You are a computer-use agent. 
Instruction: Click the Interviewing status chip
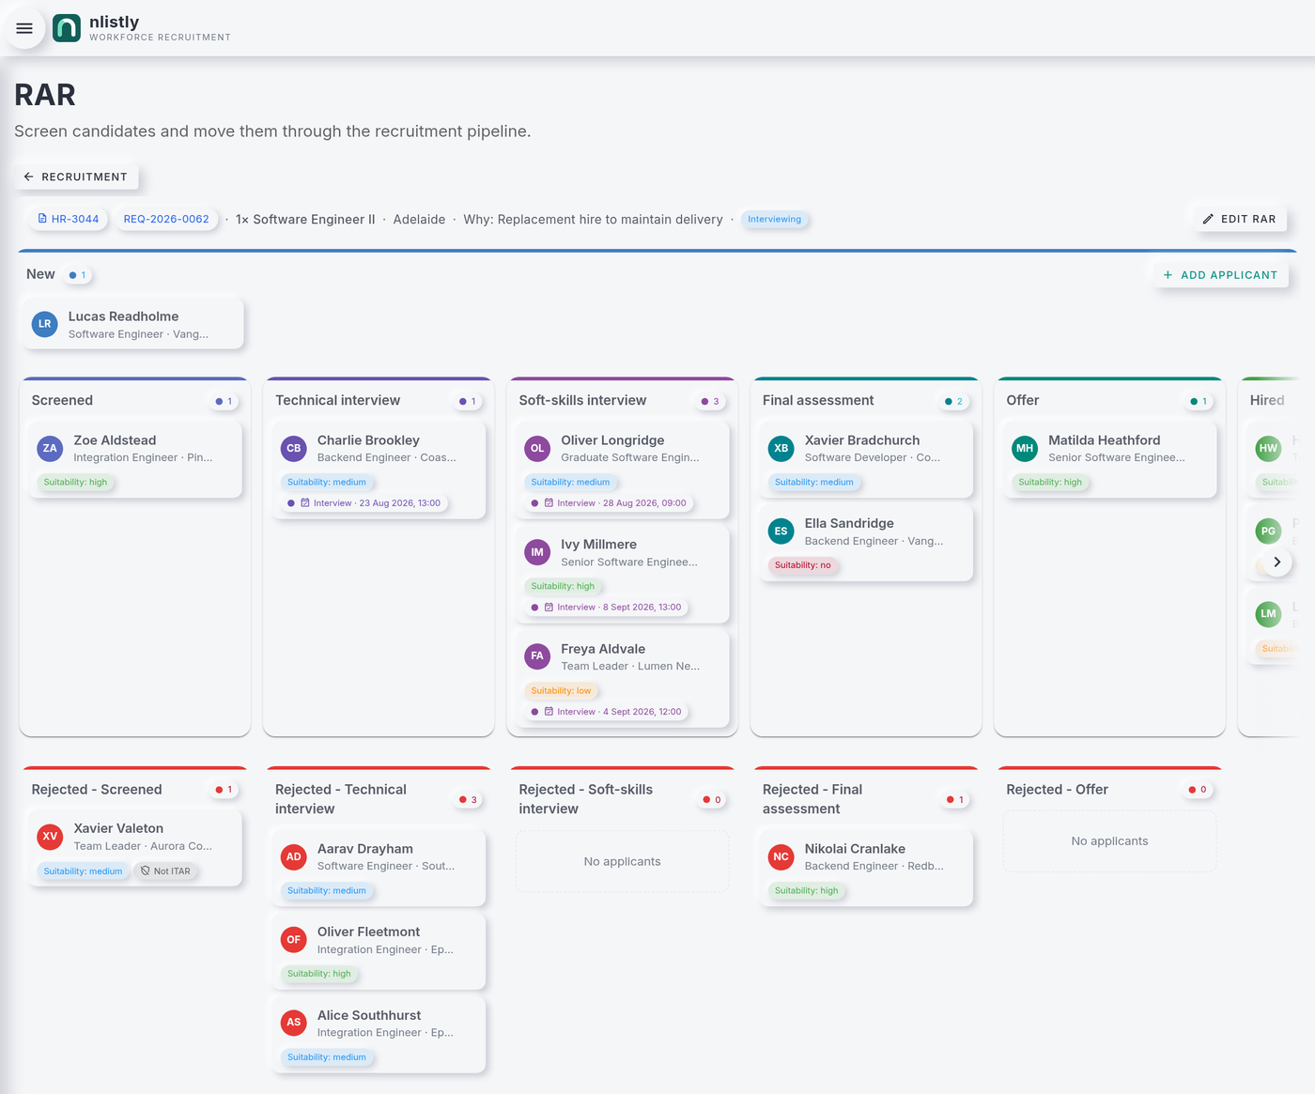(x=775, y=219)
